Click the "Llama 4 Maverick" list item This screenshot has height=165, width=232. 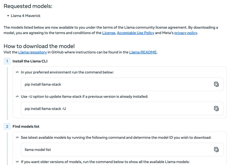click(26, 16)
